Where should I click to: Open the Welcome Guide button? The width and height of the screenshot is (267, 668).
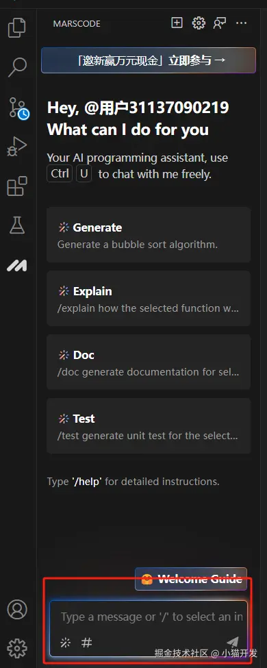(191, 579)
